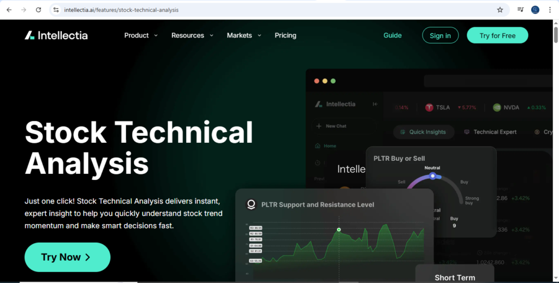Click New Chat in the preview sidebar
The width and height of the screenshot is (559, 283).
(331, 126)
